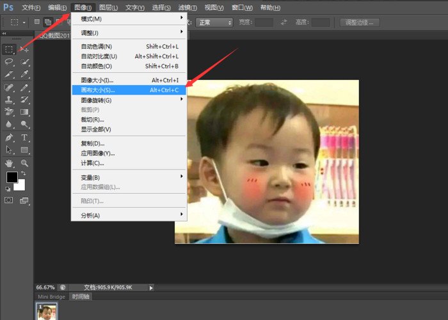Select the Move tool
Image resolution: width=448 pixels, height=320 pixels.
(x=24, y=49)
